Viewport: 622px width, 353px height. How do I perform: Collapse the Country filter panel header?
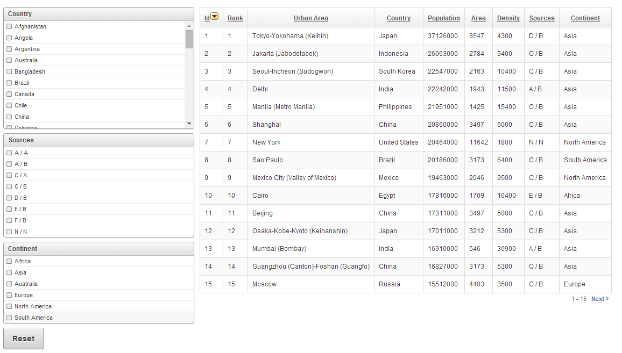[98, 14]
